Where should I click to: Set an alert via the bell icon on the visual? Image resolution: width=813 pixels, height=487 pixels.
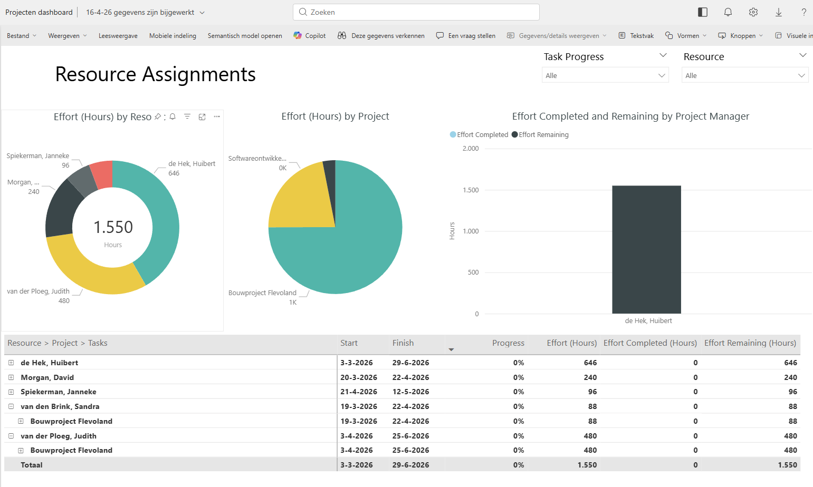173,116
